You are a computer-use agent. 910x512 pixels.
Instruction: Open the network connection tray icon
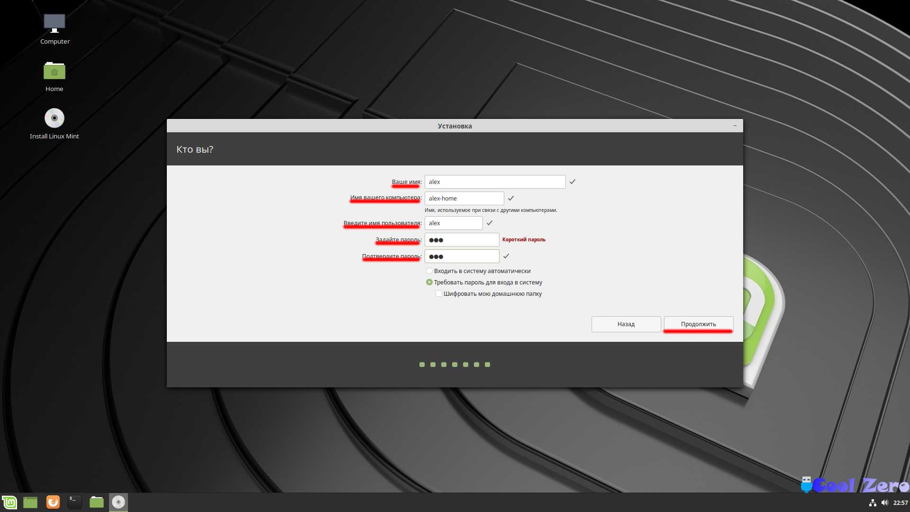[873, 503]
